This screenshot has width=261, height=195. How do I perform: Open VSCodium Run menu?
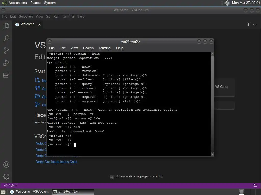56,17
